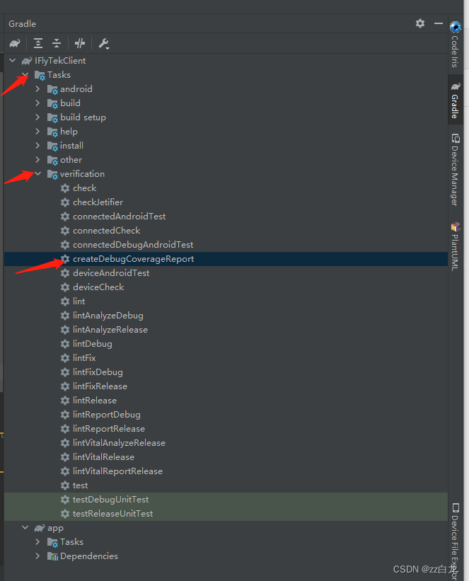Screen dimensions: 469x581
Task: Select the Gradle side tab
Action: click(456, 100)
